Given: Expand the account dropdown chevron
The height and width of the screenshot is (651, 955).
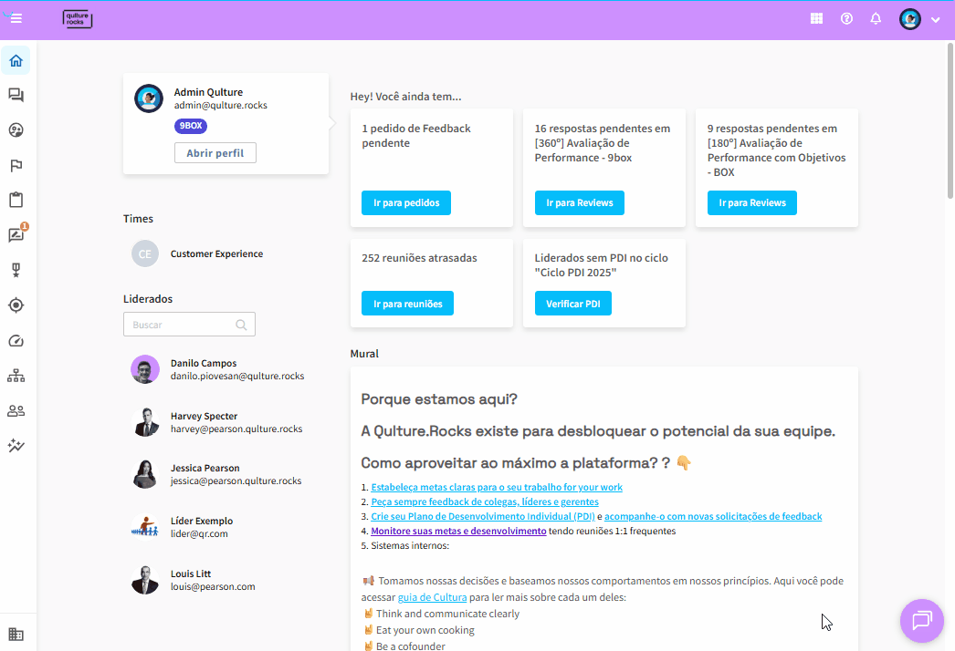Looking at the screenshot, I should (x=936, y=20).
